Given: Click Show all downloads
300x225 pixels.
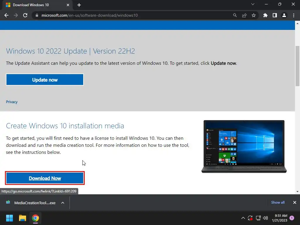Looking at the screenshot, I should (278, 202).
